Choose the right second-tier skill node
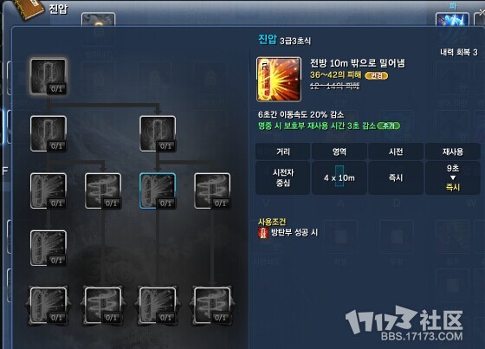 coord(158,133)
